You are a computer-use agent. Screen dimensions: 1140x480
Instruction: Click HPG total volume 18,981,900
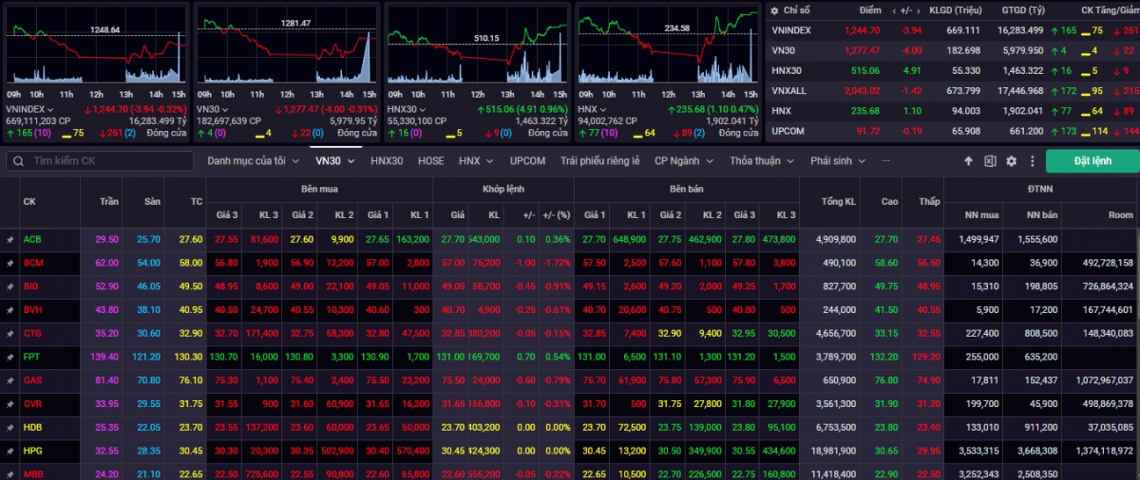[833, 452]
